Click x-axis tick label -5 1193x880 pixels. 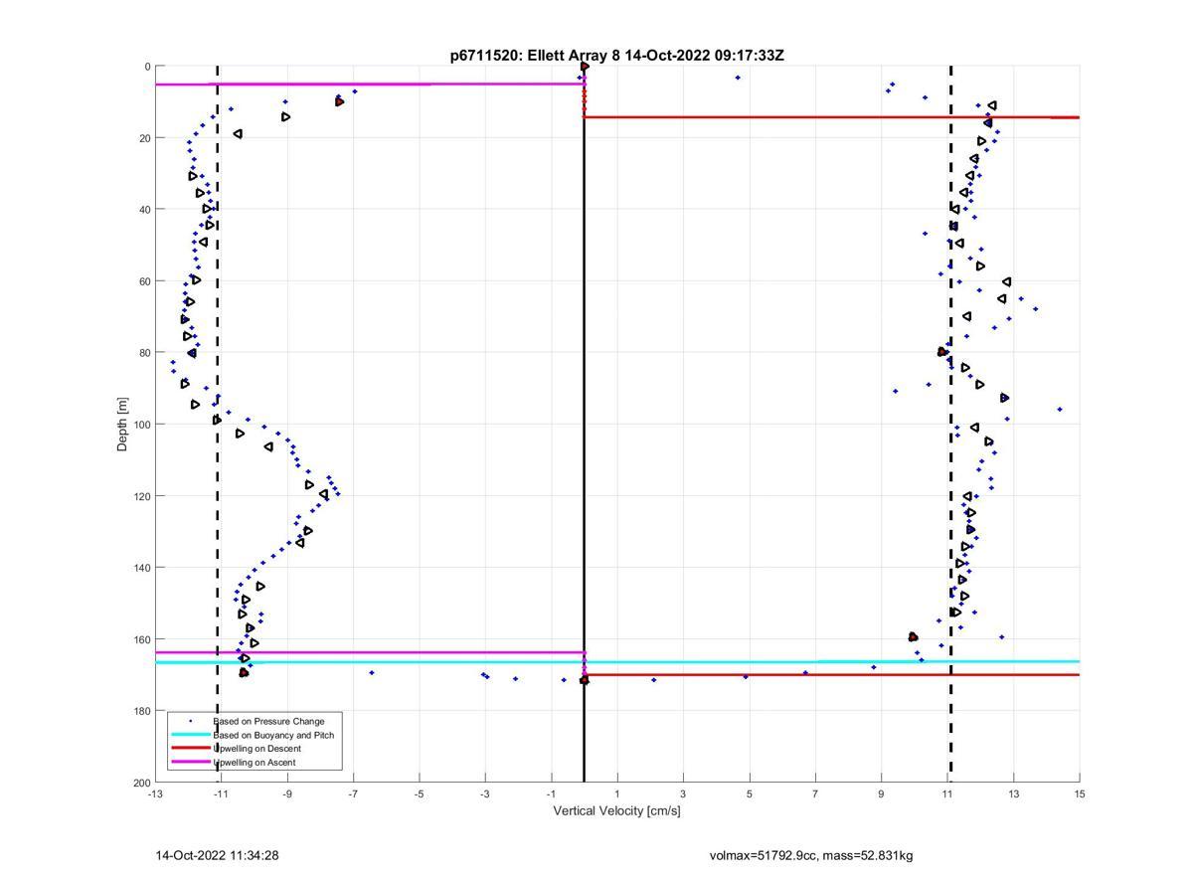(420, 793)
